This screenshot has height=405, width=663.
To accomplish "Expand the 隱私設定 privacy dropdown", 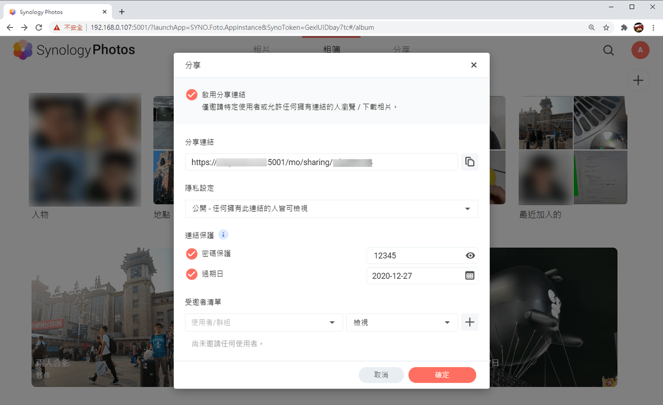I will tap(332, 209).
